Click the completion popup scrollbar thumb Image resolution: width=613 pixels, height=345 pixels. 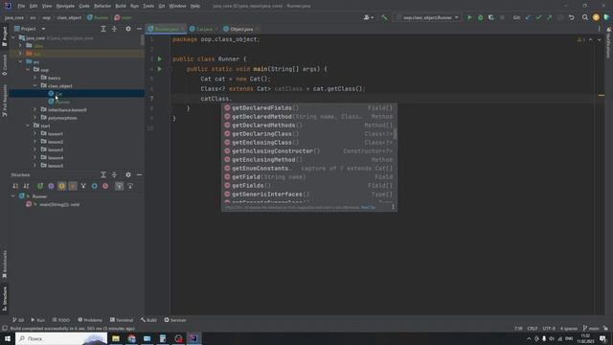[395, 134]
